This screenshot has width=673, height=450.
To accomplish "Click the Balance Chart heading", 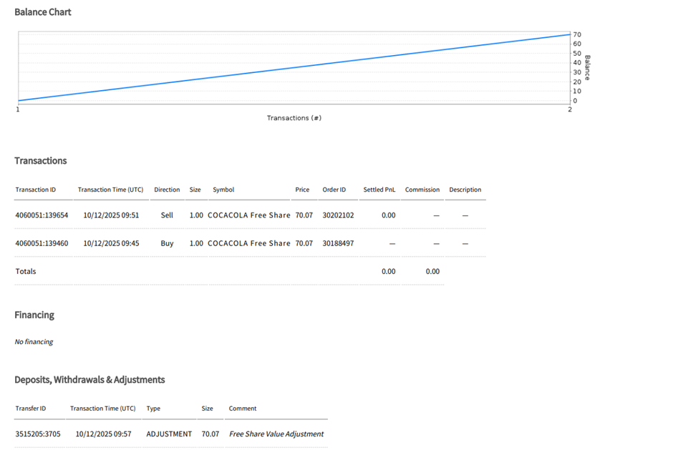I will coord(43,12).
